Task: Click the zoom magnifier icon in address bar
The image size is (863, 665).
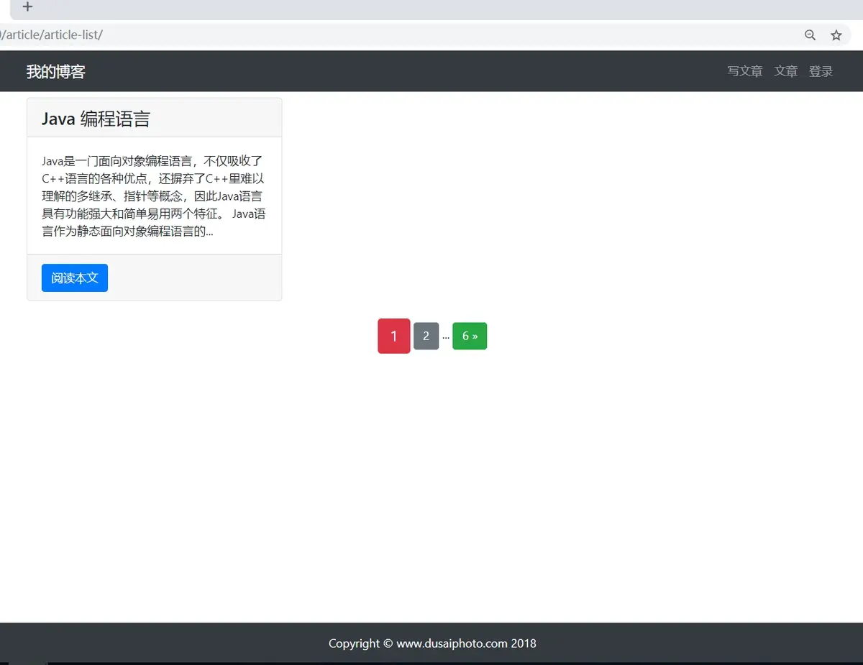Action: pyautogui.click(x=810, y=35)
